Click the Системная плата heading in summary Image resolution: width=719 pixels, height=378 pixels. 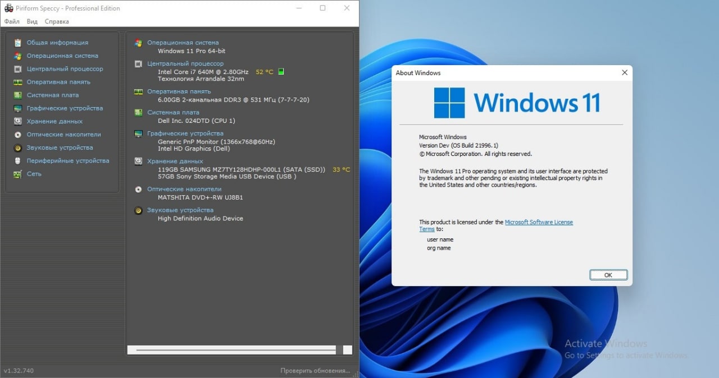point(174,113)
